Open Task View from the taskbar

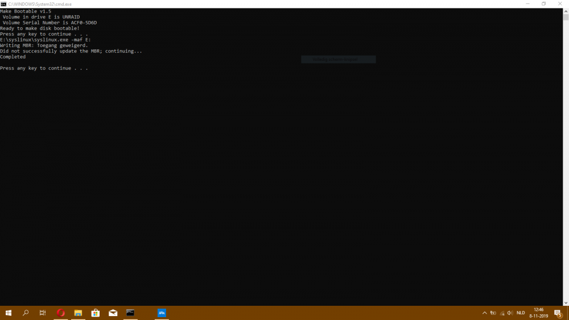click(x=43, y=313)
